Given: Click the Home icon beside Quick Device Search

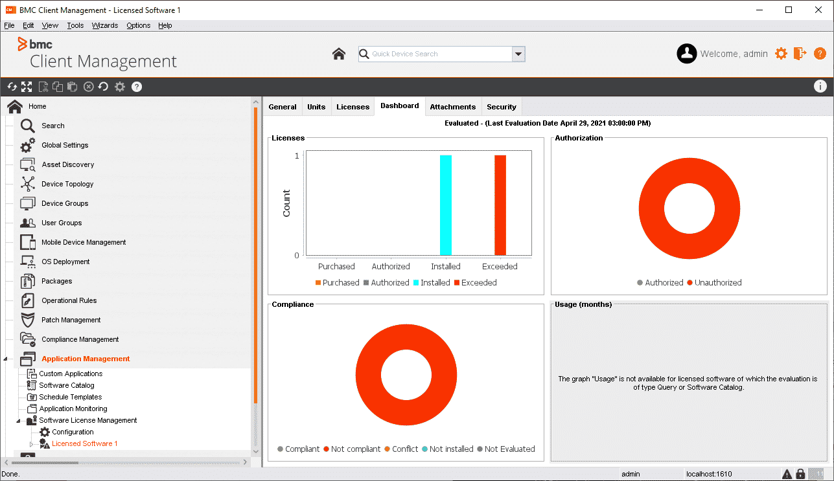Looking at the screenshot, I should point(339,54).
